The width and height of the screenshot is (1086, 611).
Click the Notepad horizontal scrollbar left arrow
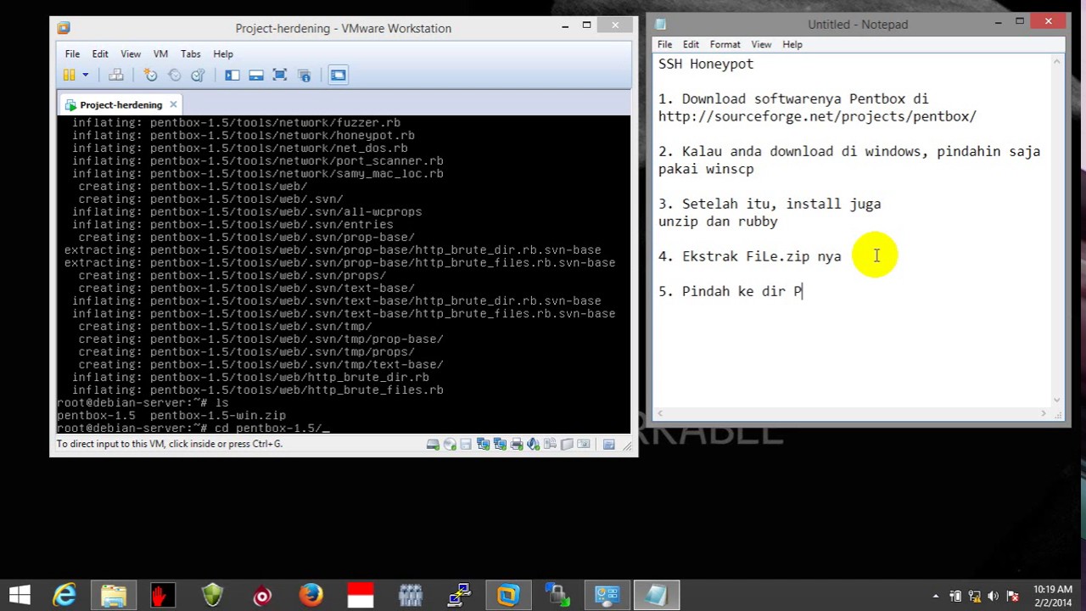661,413
